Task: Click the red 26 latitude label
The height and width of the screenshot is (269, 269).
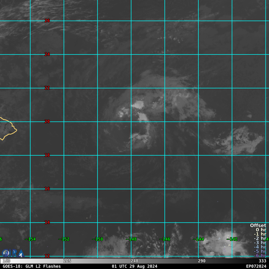Action: click(x=47, y=21)
